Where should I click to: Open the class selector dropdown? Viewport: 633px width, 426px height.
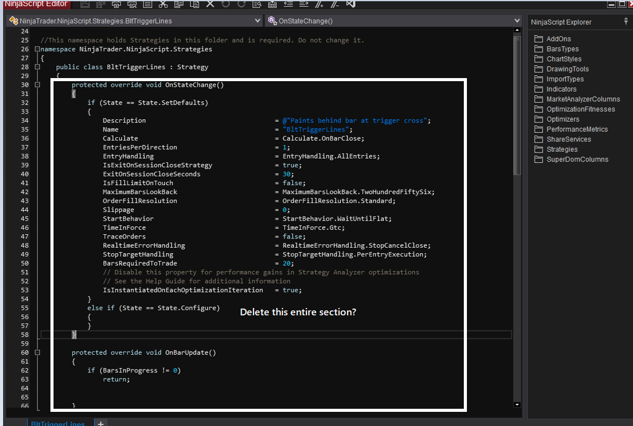[257, 21]
